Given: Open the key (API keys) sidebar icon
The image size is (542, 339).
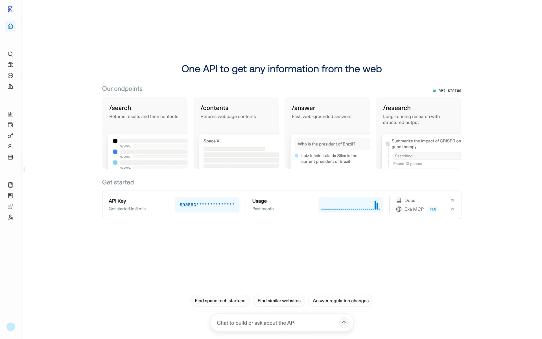Looking at the screenshot, I should 10,136.
